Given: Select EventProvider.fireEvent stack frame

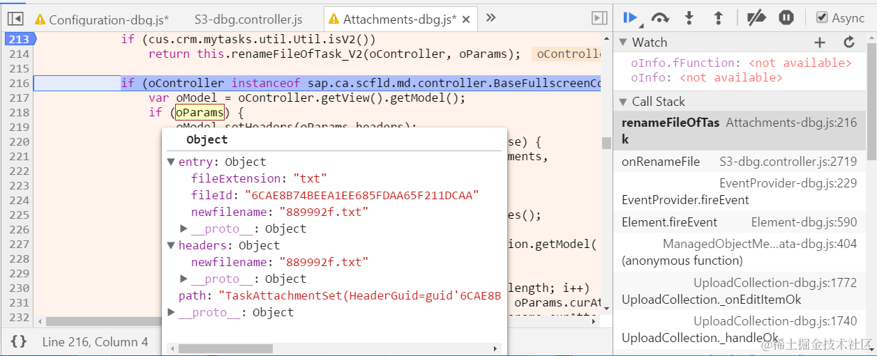Looking at the screenshot, I should click(x=740, y=192).
